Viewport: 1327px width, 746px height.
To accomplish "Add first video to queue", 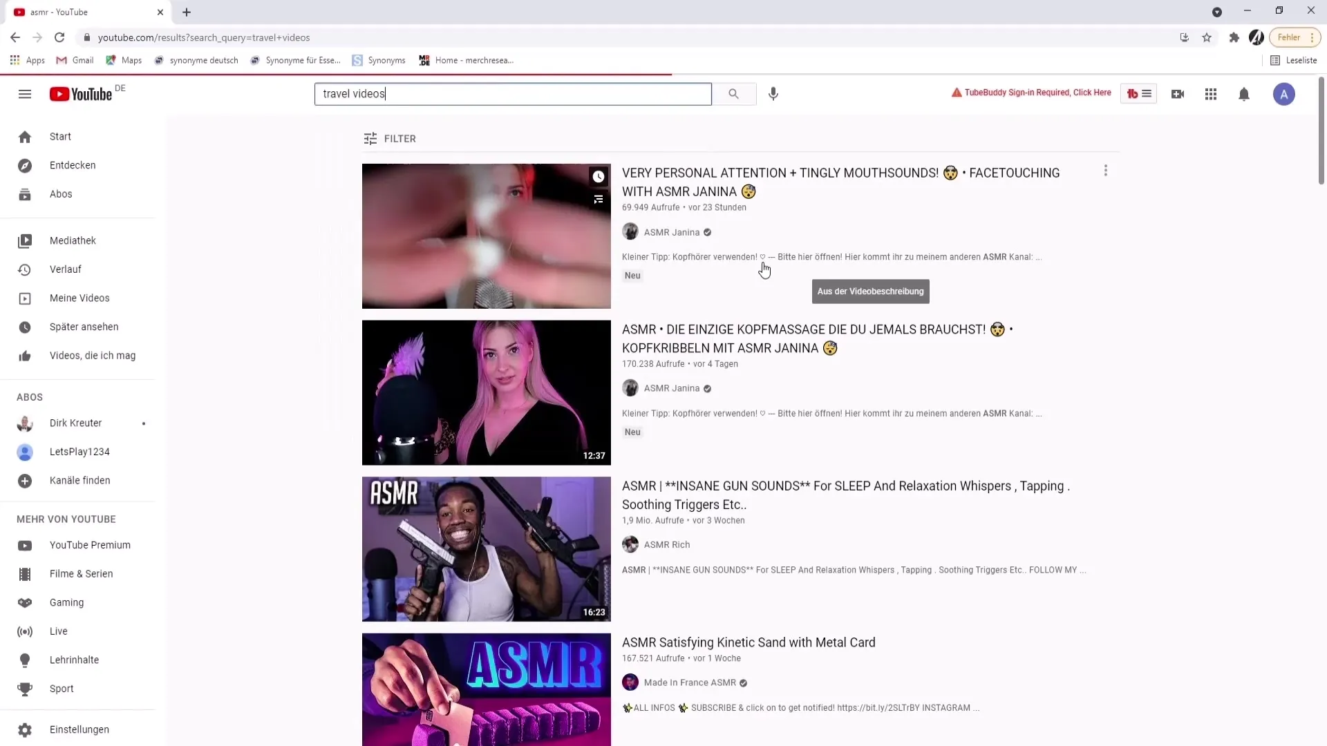I will pyautogui.click(x=599, y=200).
